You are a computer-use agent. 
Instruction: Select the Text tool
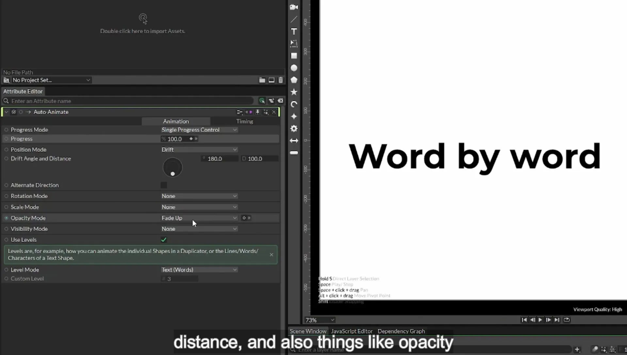coord(294,31)
